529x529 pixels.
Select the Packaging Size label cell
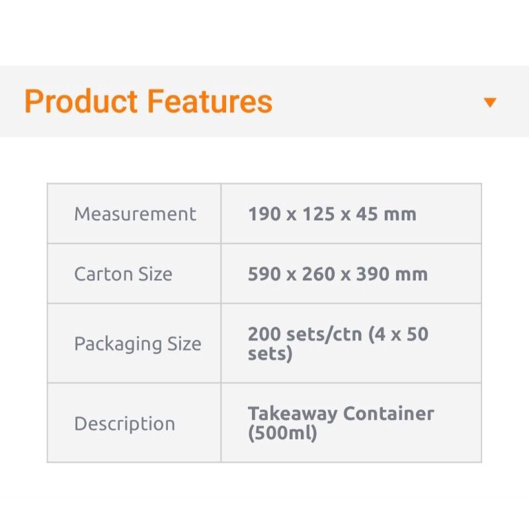click(x=138, y=345)
